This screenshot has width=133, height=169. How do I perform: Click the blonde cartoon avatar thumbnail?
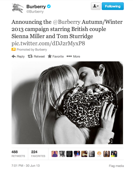point(99,154)
